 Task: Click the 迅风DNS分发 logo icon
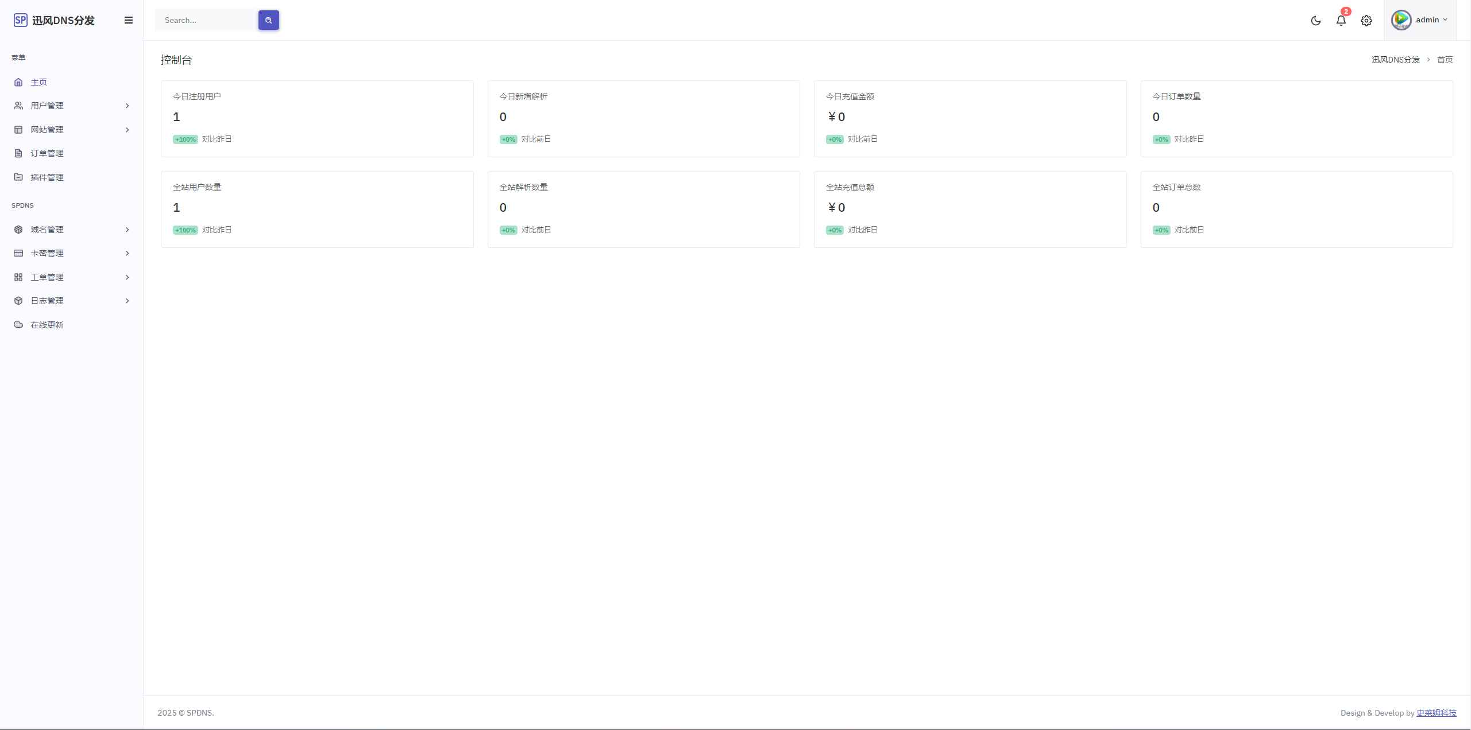(19, 19)
